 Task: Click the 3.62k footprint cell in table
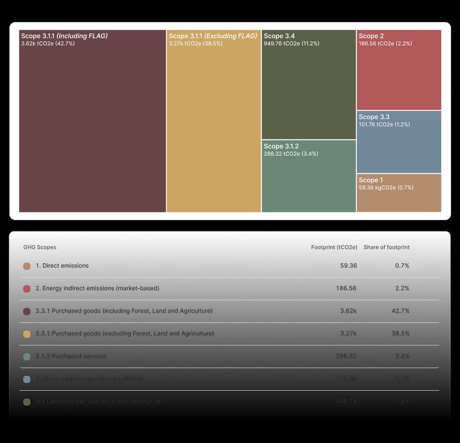(x=348, y=311)
